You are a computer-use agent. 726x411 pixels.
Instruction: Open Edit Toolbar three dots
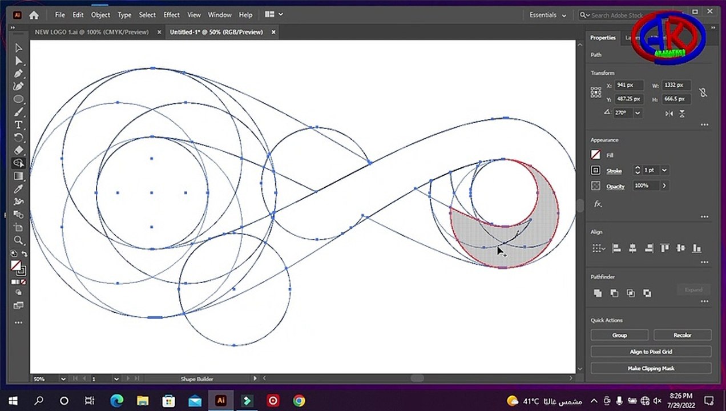[x=18, y=323]
